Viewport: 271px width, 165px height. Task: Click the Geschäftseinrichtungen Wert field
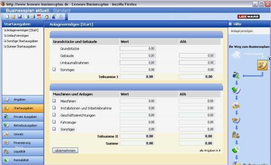click(x=138, y=115)
